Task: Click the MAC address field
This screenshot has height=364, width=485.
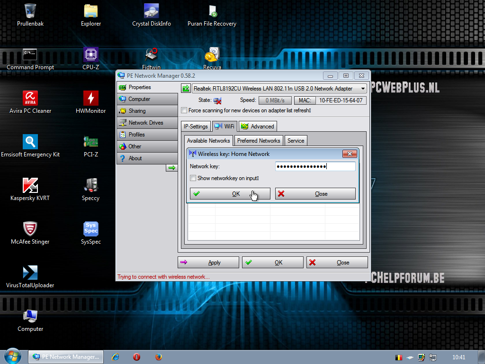Action: [x=341, y=100]
